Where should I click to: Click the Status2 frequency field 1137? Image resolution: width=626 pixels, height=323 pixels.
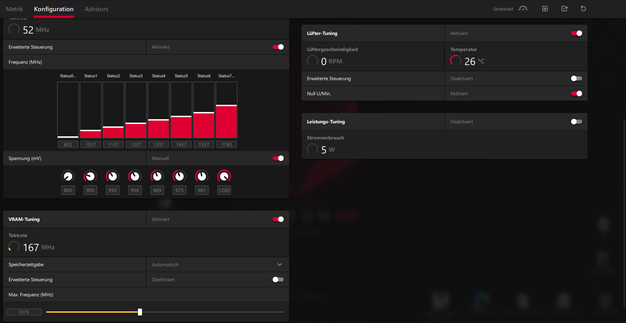pos(113,145)
